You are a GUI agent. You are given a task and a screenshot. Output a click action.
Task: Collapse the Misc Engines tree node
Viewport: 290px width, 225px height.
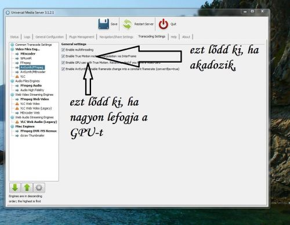pos(12,126)
